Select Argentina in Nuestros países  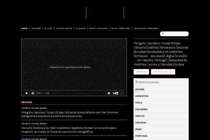click(x=161, y=96)
